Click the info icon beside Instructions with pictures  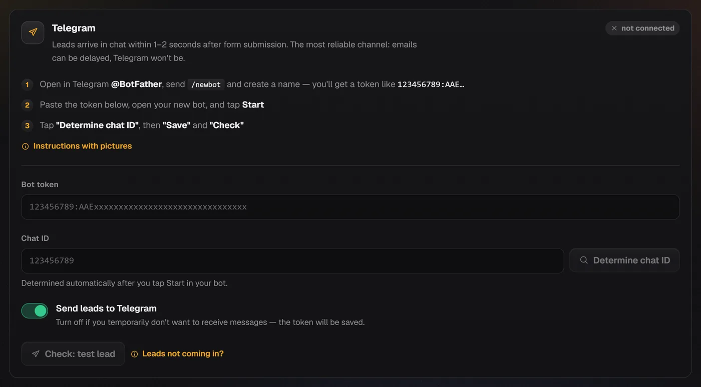pos(25,146)
